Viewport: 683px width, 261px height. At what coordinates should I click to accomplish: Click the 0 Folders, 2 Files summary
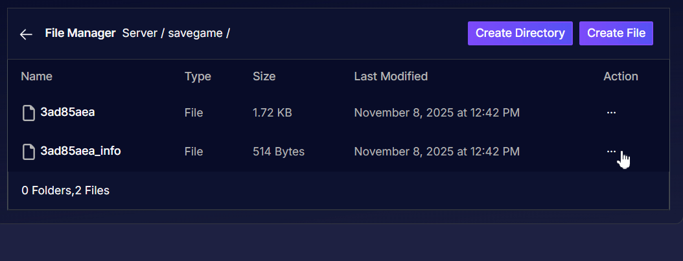click(x=65, y=190)
